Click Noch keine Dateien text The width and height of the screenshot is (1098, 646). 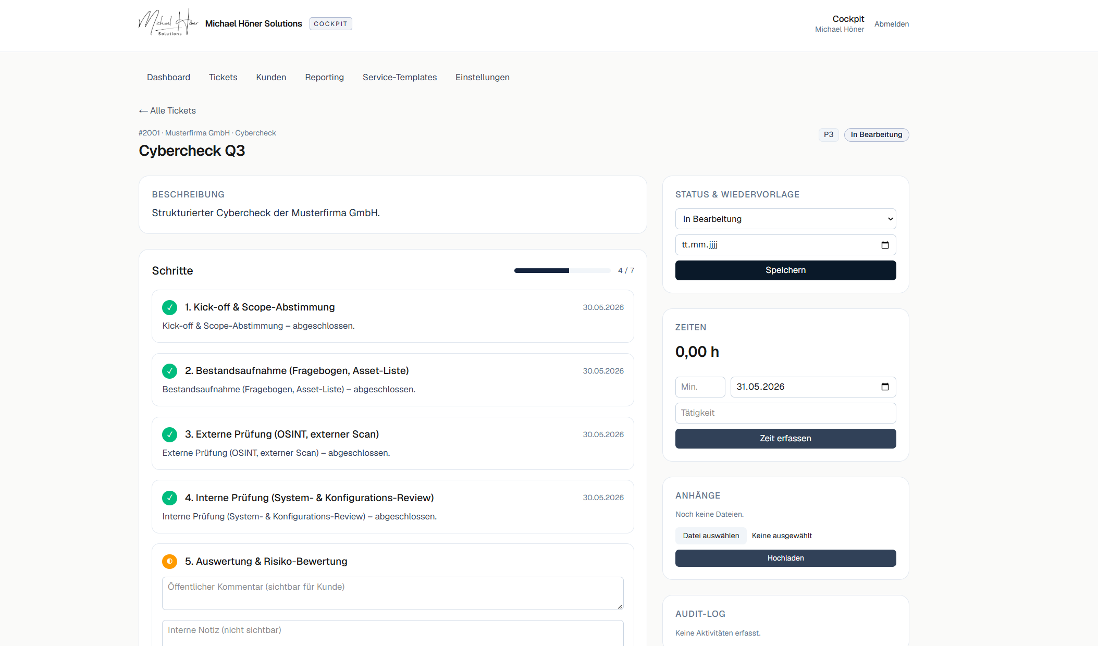click(x=709, y=514)
